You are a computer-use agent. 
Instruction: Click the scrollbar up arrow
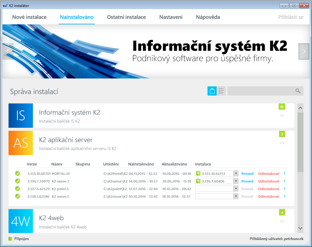(x=300, y=108)
